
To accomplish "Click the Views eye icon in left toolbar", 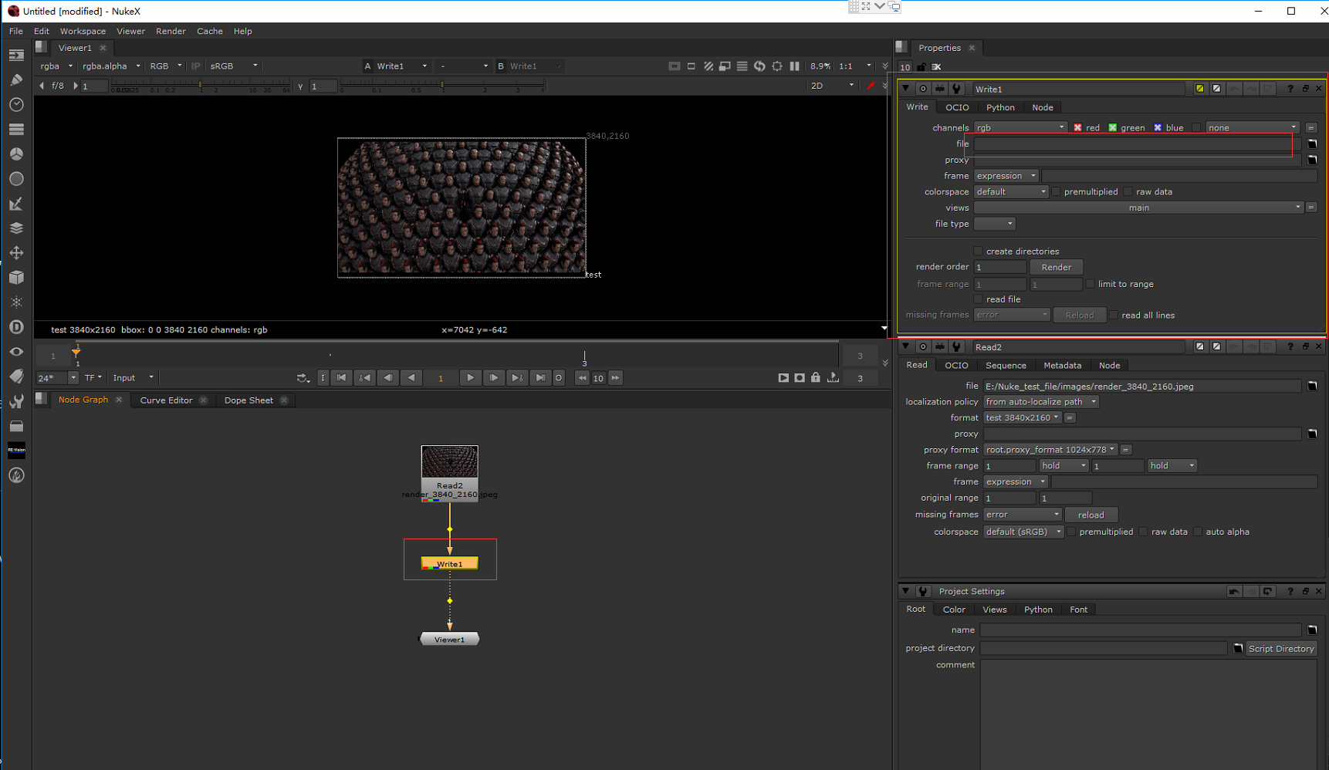I will coord(16,352).
